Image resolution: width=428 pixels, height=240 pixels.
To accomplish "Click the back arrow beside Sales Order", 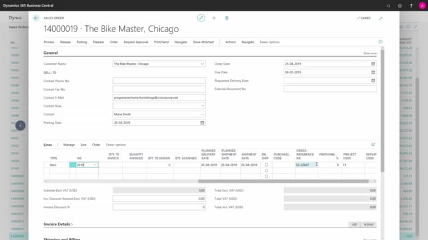I will point(35,18).
